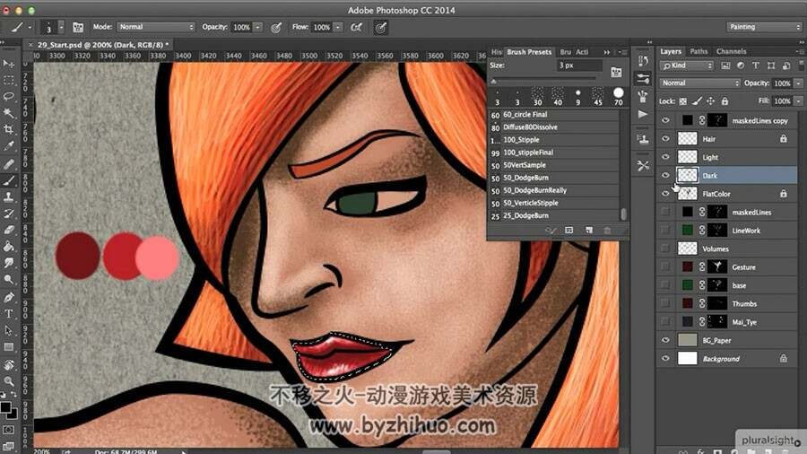Toggle the airbrush icon next to Flow
Viewport: 807px width, 454px height.
pos(356,27)
